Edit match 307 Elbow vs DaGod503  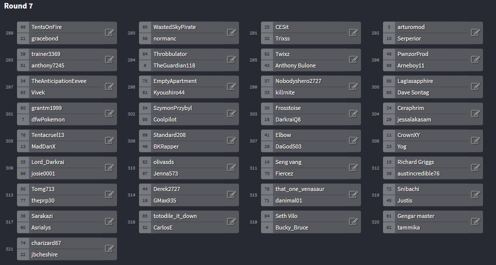click(353, 140)
